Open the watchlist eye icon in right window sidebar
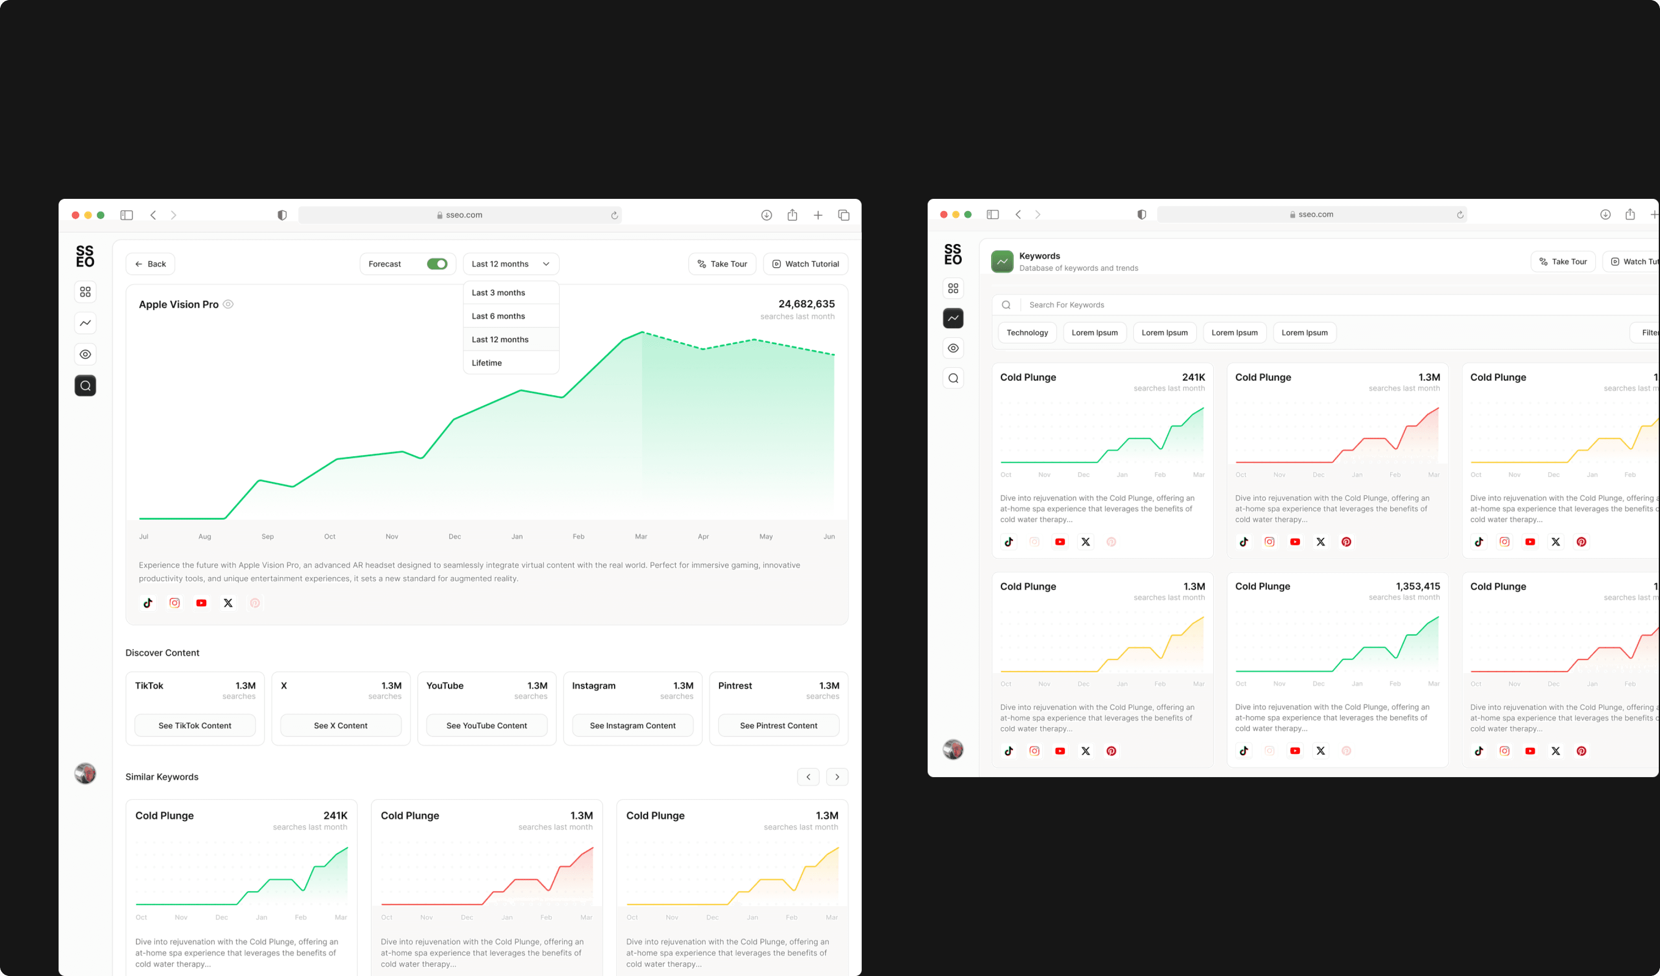This screenshot has height=976, width=1660. coord(952,349)
